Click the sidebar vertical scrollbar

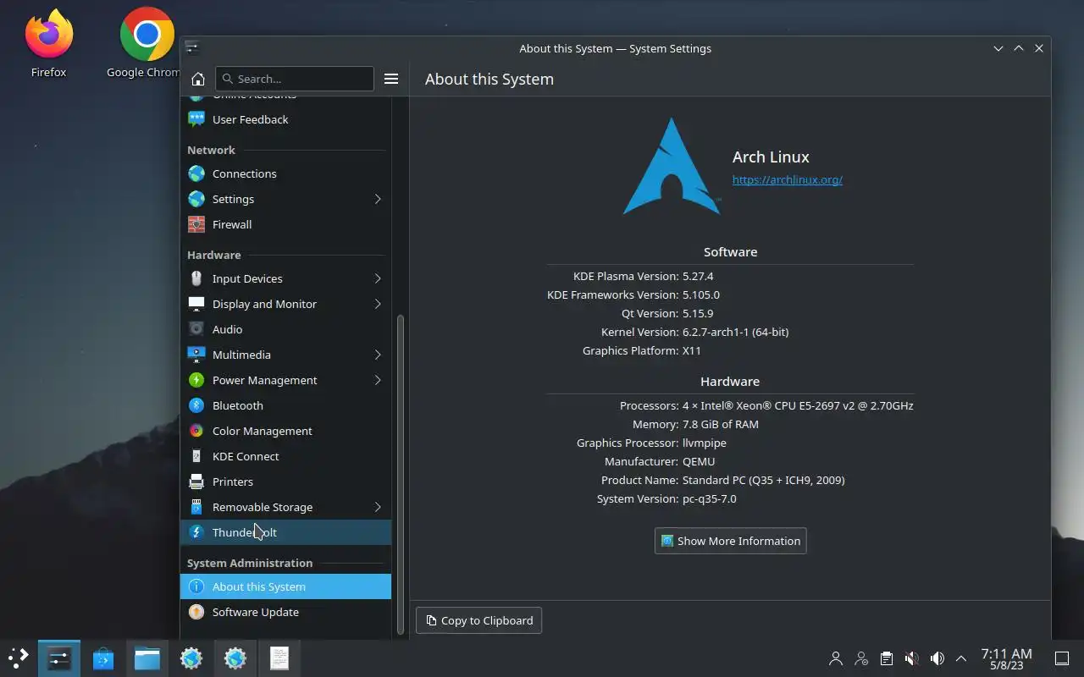coord(401,474)
